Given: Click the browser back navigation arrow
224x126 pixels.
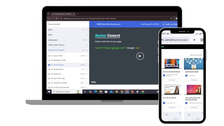Looking at the screenshot, I should (x=49, y=18).
